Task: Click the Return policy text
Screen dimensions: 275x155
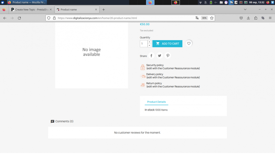Action: 154,83
